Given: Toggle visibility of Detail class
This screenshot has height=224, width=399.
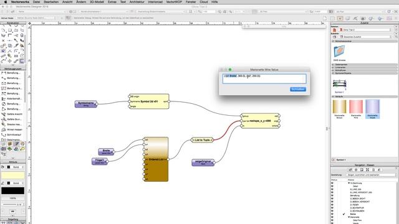Looking at the screenshot, I should 332,186.
